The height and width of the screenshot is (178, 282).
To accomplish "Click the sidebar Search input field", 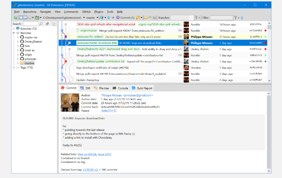I will (x=30, y=24).
